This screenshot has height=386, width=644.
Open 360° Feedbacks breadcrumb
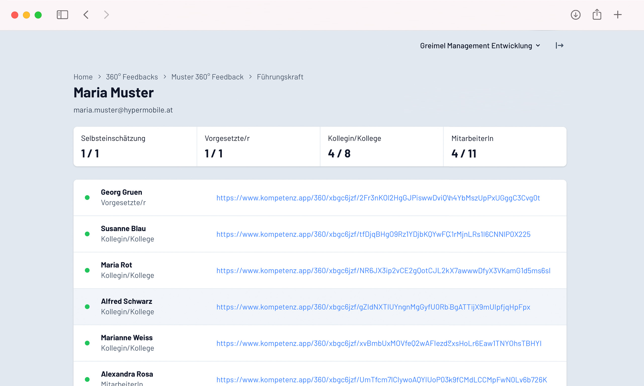click(x=132, y=77)
